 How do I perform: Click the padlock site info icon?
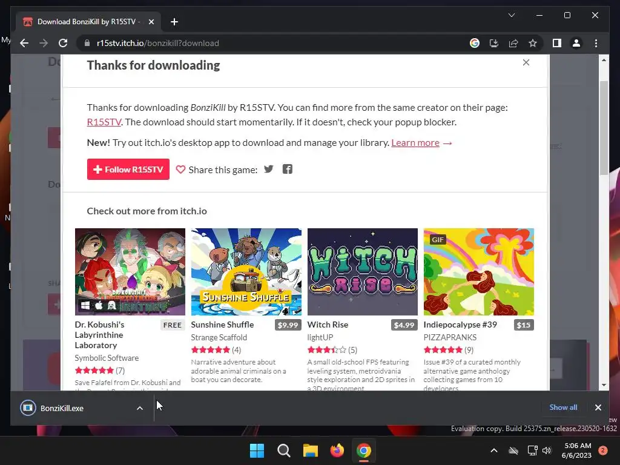(x=87, y=43)
